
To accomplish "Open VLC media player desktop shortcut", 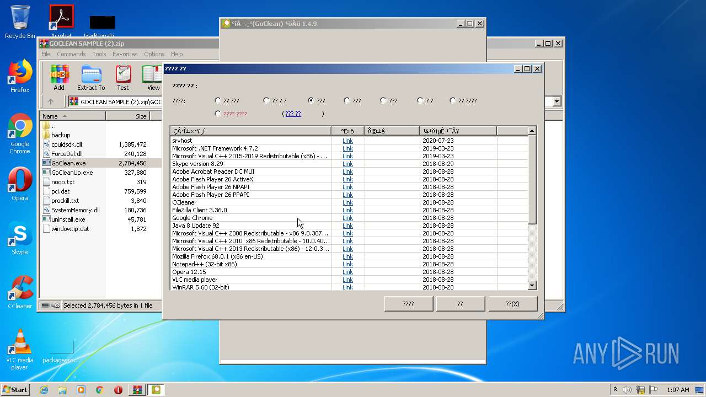I will [20, 350].
